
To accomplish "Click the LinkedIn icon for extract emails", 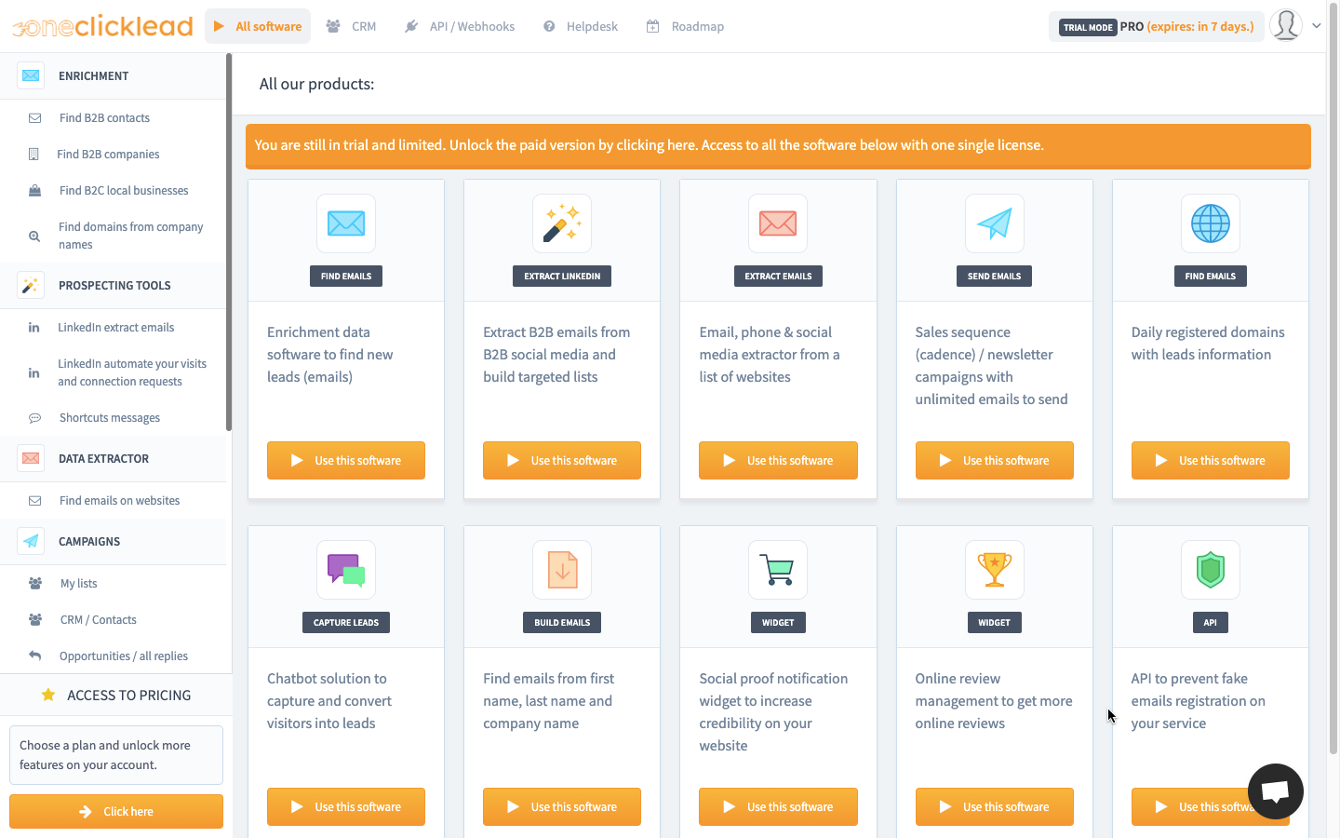I will pos(33,327).
